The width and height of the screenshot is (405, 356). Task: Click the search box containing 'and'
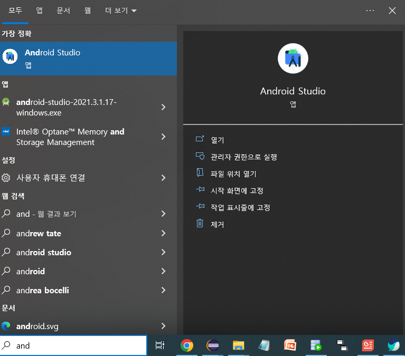coord(73,345)
